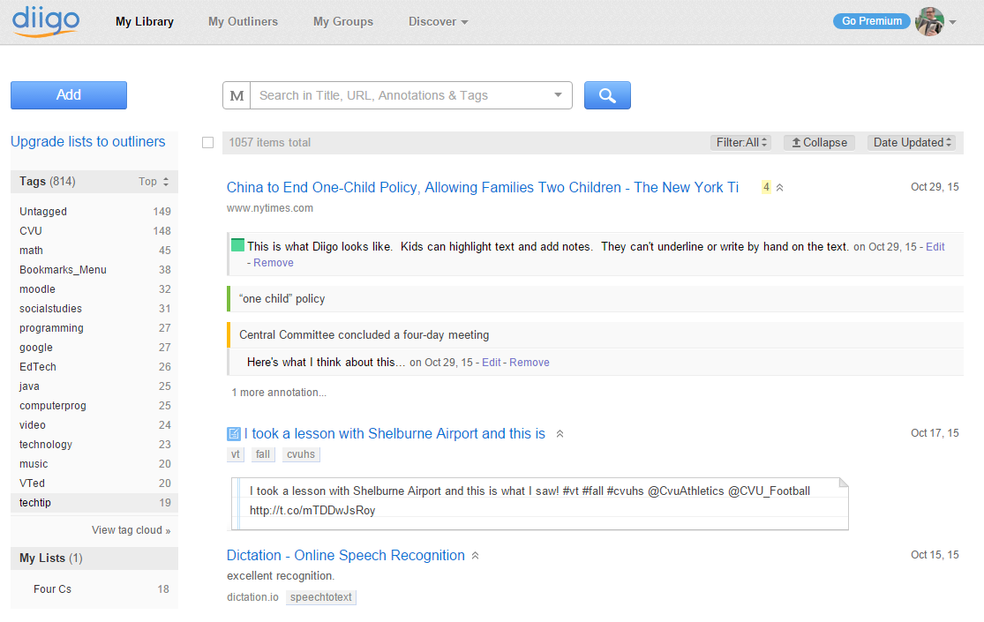Open My Groups tab

343,21
